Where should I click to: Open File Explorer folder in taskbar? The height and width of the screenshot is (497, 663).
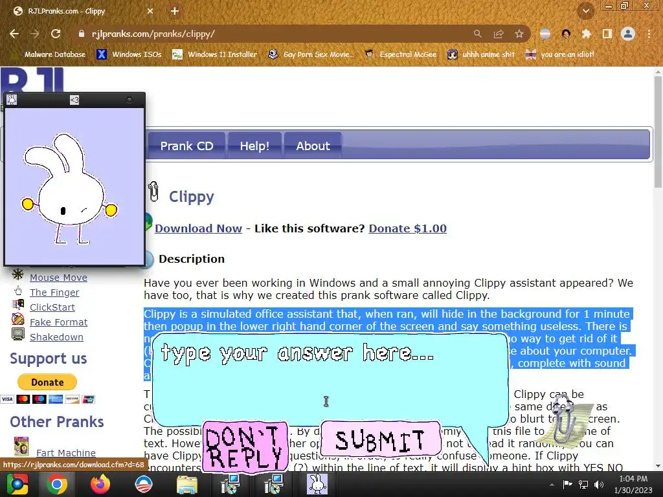coord(187,485)
